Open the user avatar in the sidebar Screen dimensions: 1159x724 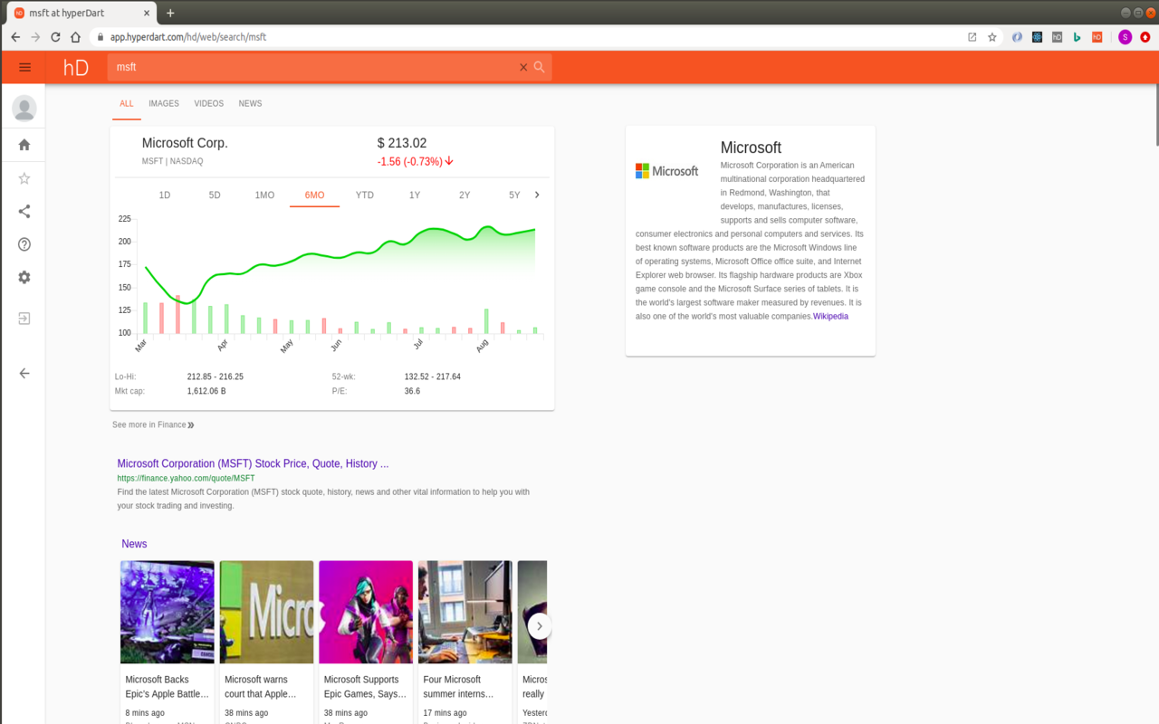point(24,109)
